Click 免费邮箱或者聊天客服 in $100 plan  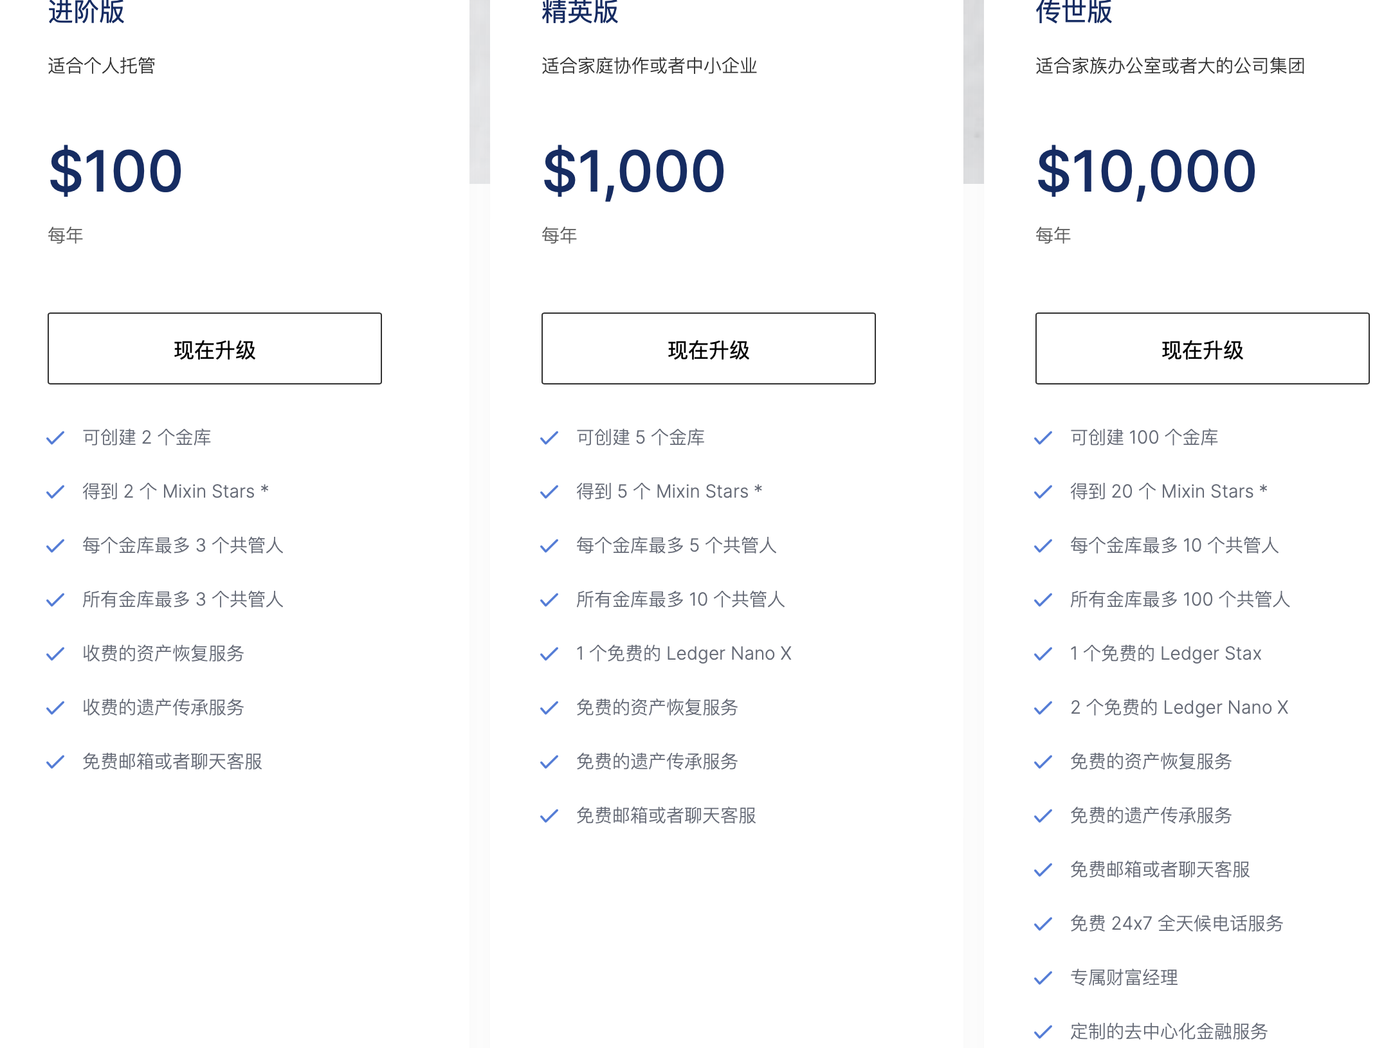[x=172, y=761]
